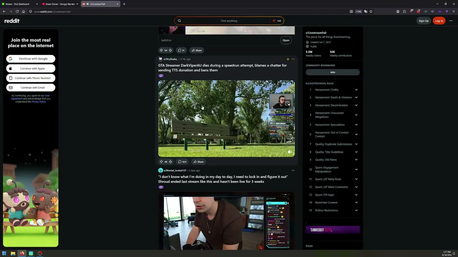
Task: Downvote the twitch.tv post with 54 votes
Action: (x=170, y=50)
